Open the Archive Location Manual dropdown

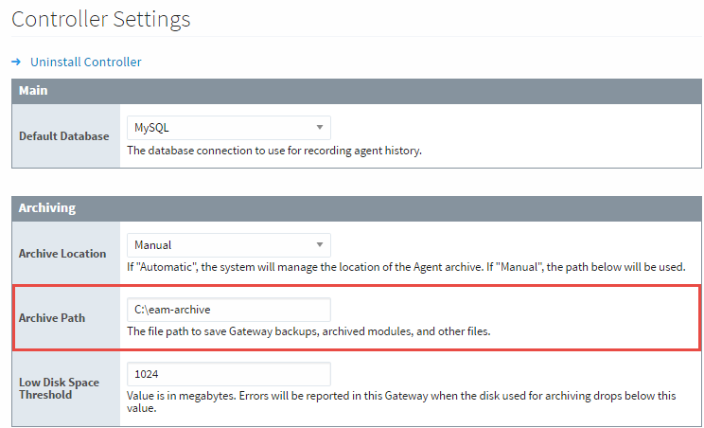[x=228, y=244]
